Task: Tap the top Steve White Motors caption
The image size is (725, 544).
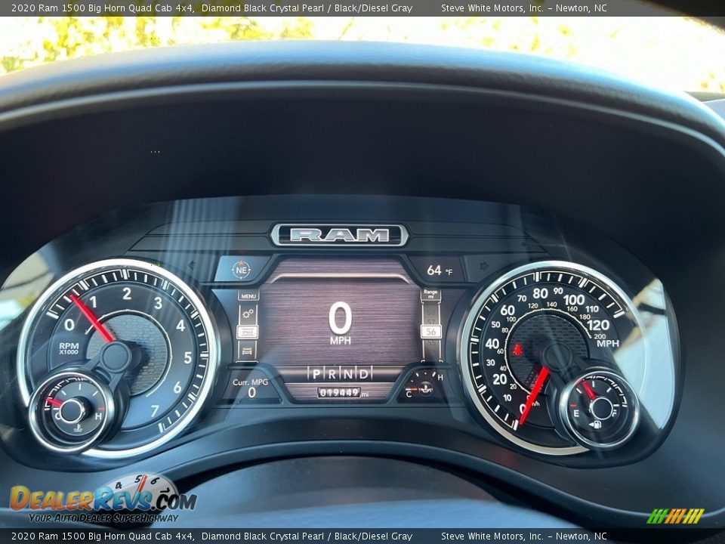Action: (x=524, y=8)
